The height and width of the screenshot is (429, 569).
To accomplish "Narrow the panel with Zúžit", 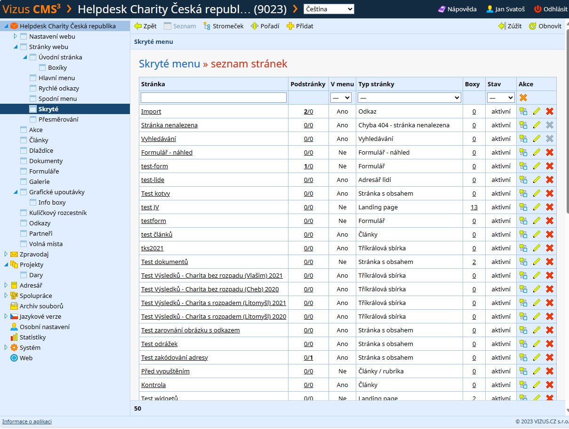I will click(x=510, y=26).
